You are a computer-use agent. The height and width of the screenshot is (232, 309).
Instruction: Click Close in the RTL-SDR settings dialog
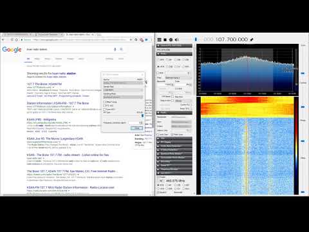(136, 128)
